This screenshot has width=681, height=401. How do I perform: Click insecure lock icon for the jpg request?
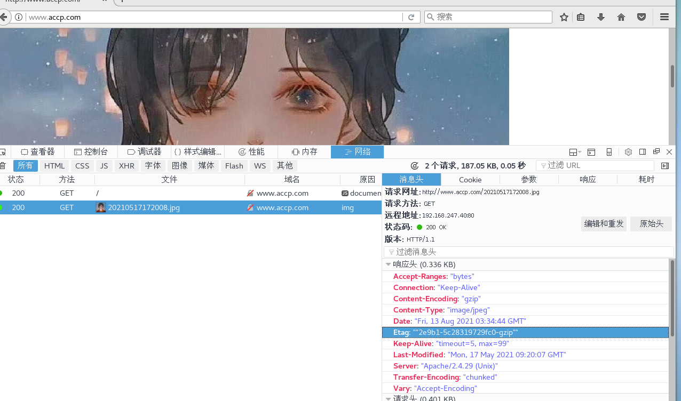pyautogui.click(x=250, y=207)
